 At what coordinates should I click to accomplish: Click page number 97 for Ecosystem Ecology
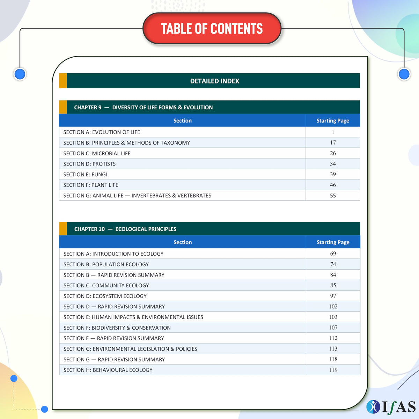coord(333,296)
